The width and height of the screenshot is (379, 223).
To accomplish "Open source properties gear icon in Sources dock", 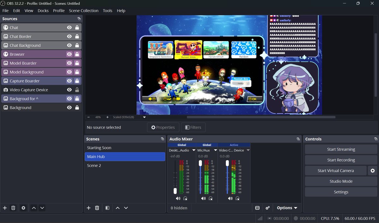I will (x=23, y=208).
